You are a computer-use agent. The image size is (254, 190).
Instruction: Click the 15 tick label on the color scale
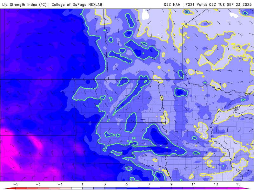pyautogui.click(x=238, y=184)
